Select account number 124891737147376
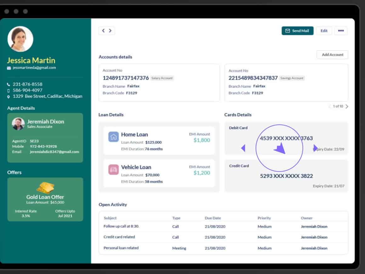 (126, 78)
